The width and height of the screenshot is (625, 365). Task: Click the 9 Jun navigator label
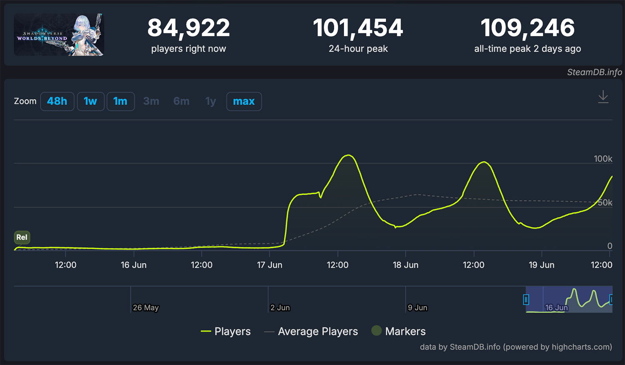(x=417, y=308)
